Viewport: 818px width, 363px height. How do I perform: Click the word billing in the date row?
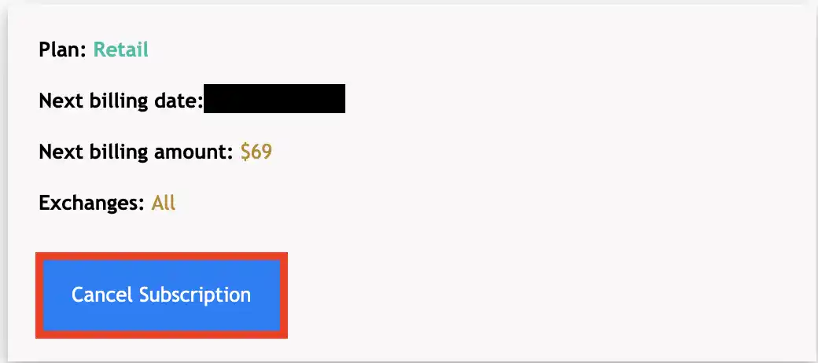tap(116, 101)
